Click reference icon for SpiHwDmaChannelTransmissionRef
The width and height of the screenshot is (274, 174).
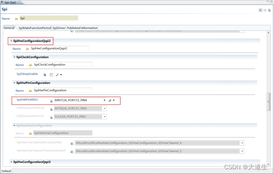[72, 152]
